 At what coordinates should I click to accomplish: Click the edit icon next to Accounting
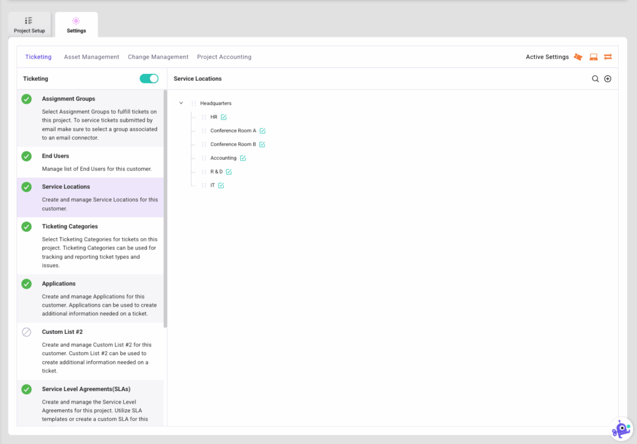click(x=243, y=158)
